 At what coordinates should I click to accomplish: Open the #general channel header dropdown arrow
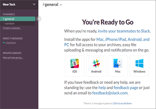[x=61, y=5]
